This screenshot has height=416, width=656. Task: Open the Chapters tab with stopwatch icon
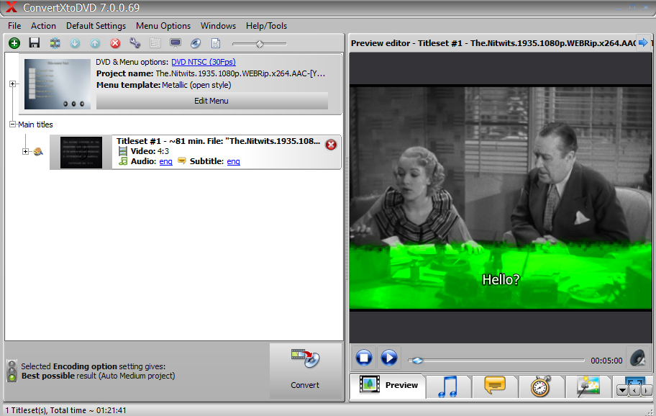point(542,386)
